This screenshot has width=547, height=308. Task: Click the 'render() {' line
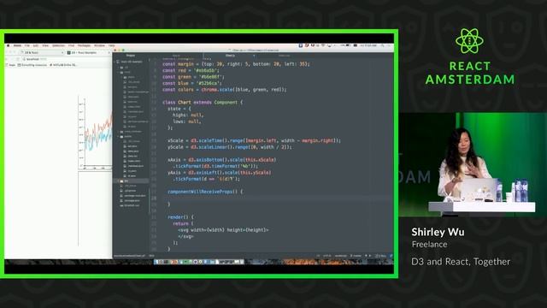coord(180,217)
